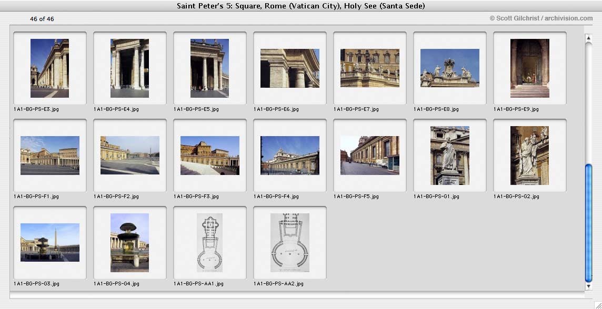Click filename label 1A1-BG-PS-E5.jpg
This screenshot has width=602, height=309.
pyautogui.click(x=196, y=109)
